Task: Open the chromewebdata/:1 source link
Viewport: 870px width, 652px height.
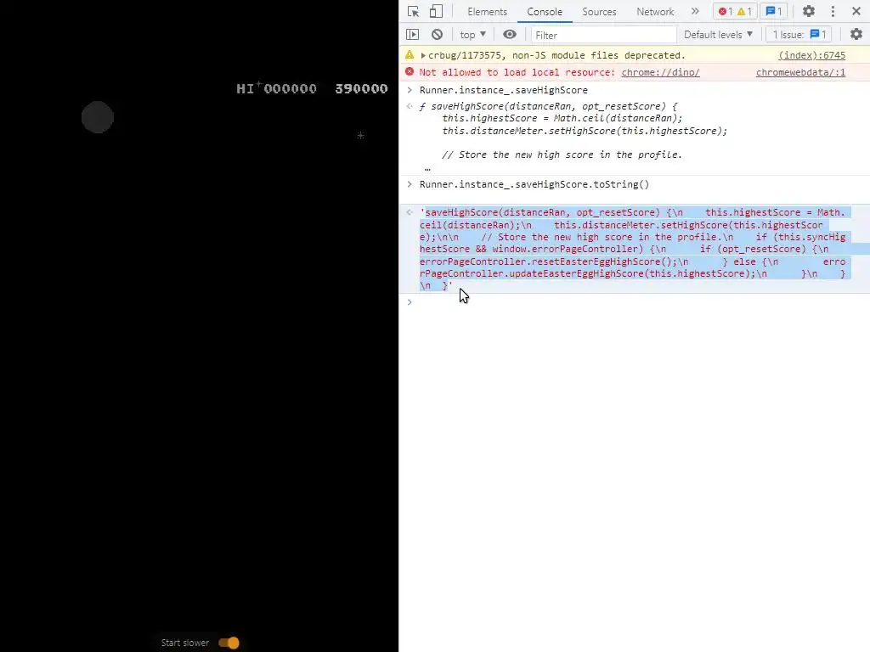Action: coord(800,73)
